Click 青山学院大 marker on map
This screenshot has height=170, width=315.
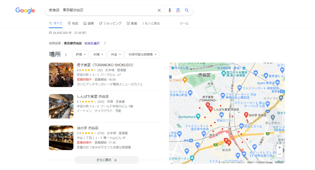pyautogui.click(x=273, y=117)
